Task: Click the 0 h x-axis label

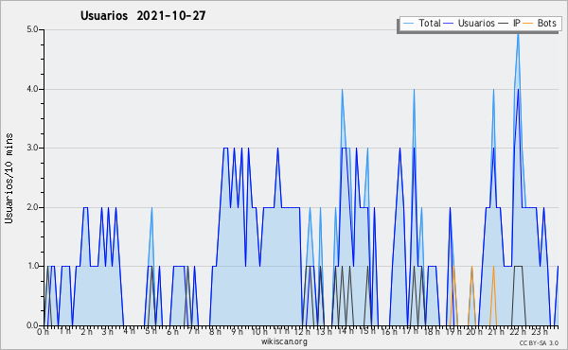Action: click(44, 332)
